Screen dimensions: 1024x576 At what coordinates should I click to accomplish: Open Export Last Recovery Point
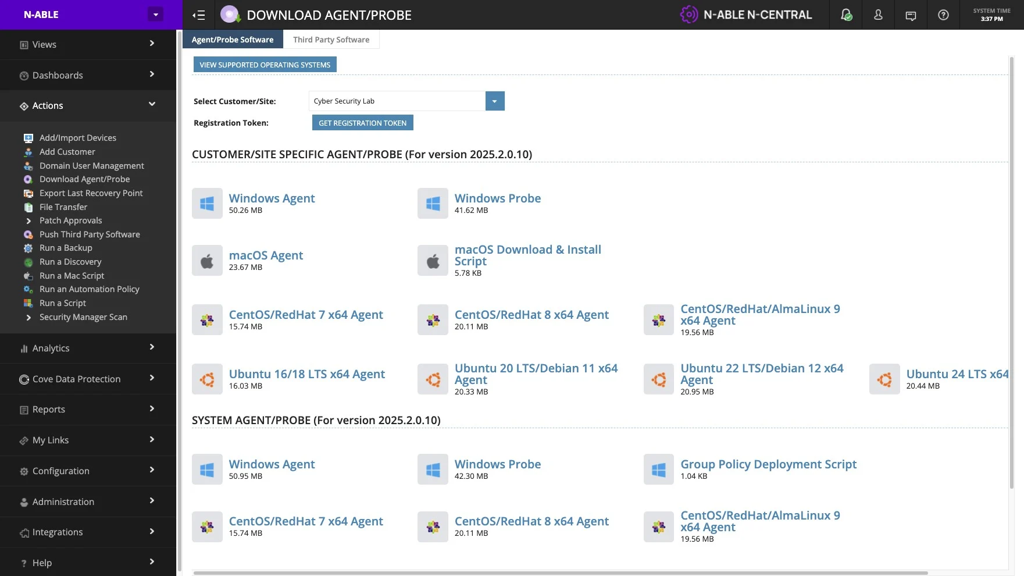(x=91, y=193)
